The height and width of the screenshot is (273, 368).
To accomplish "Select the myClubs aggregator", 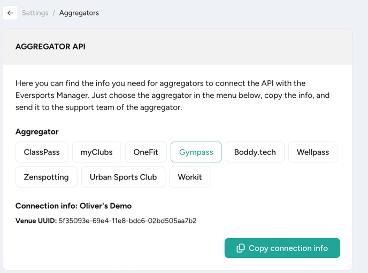I will click(96, 152).
